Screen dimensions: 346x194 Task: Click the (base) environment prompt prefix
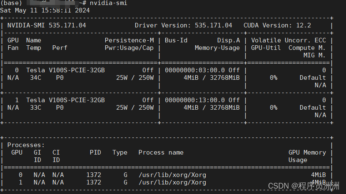pyautogui.click(x=12, y=3)
